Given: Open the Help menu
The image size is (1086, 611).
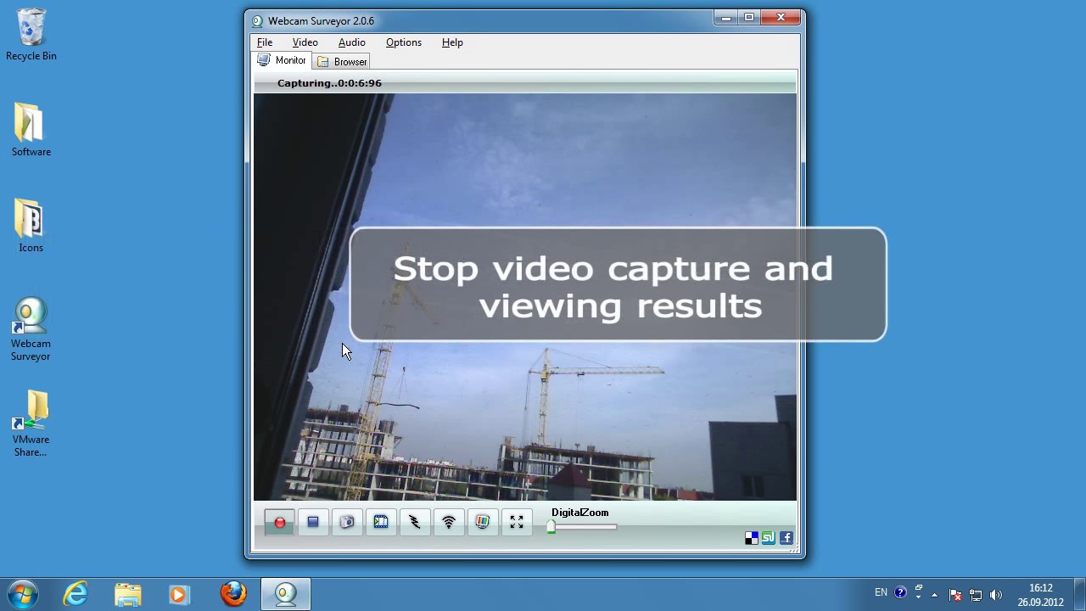Looking at the screenshot, I should [452, 42].
